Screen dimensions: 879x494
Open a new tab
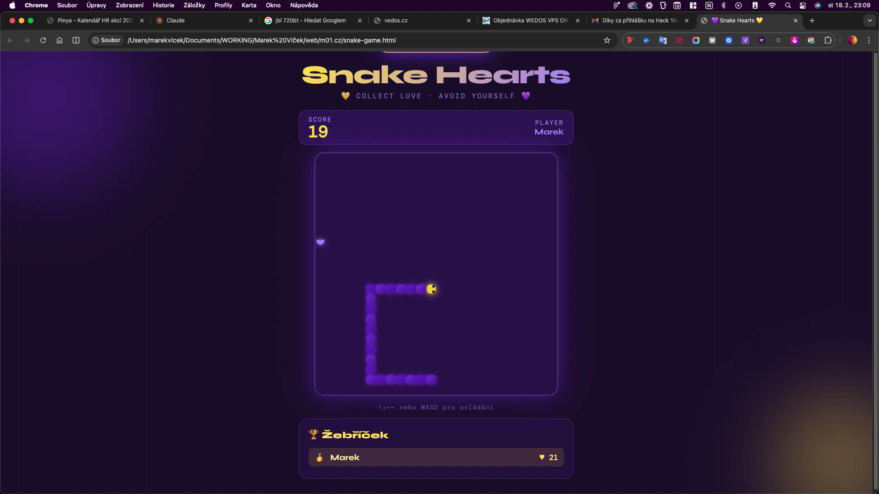(812, 21)
